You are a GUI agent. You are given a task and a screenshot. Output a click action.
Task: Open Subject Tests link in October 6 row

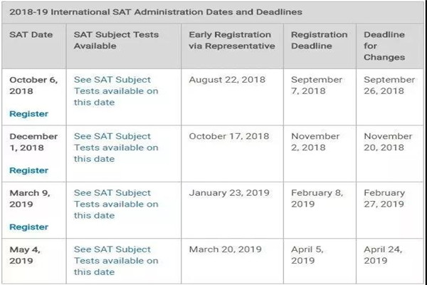click(116, 91)
